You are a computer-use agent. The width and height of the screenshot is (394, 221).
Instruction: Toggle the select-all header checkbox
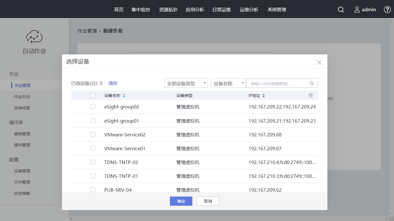click(x=93, y=96)
